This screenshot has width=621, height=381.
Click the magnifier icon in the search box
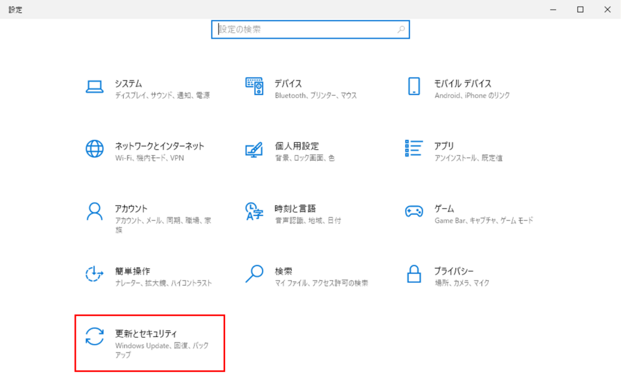tap(401, 29)
